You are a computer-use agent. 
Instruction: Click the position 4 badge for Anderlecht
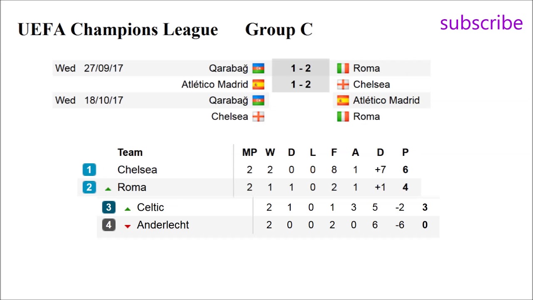(109, 225)
